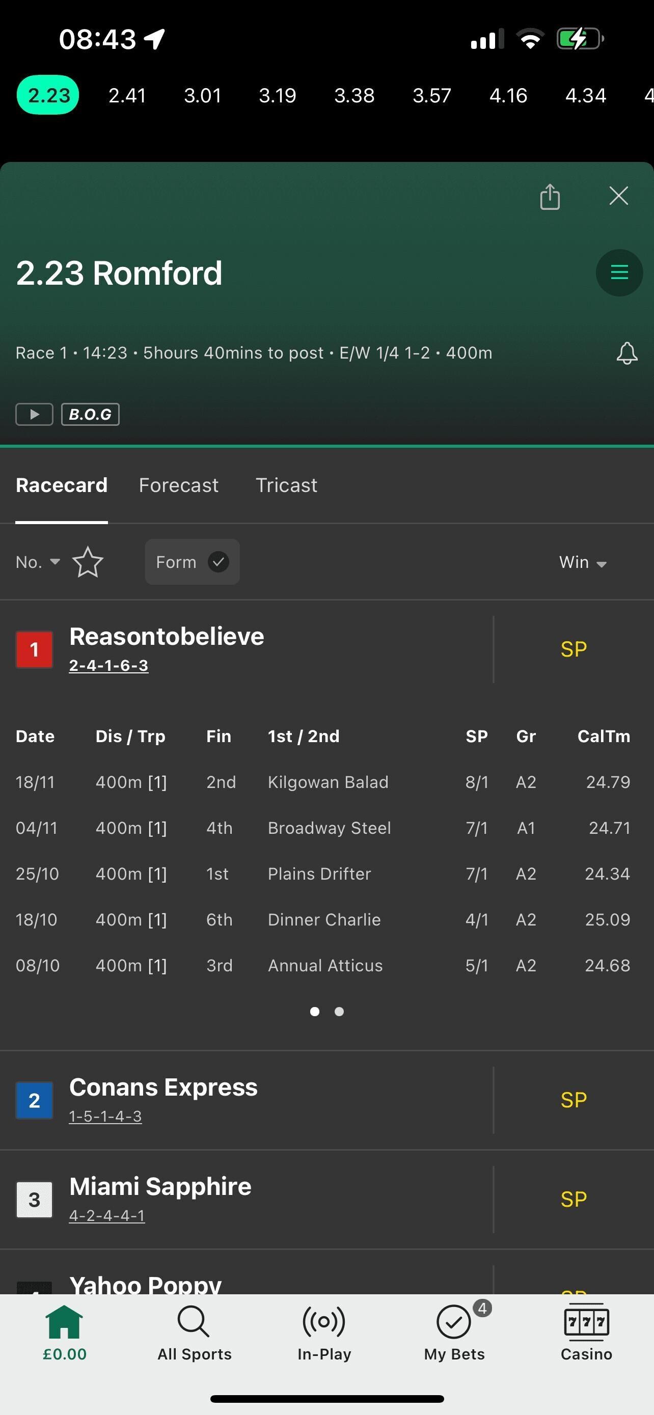
Task: Tap the bell notification icon
Action: 626,353
